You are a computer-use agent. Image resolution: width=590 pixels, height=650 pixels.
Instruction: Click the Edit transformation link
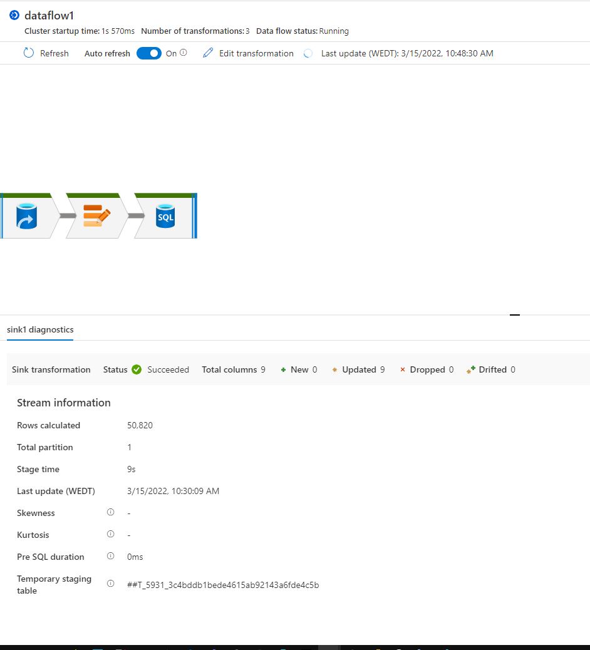coord(256,53)
